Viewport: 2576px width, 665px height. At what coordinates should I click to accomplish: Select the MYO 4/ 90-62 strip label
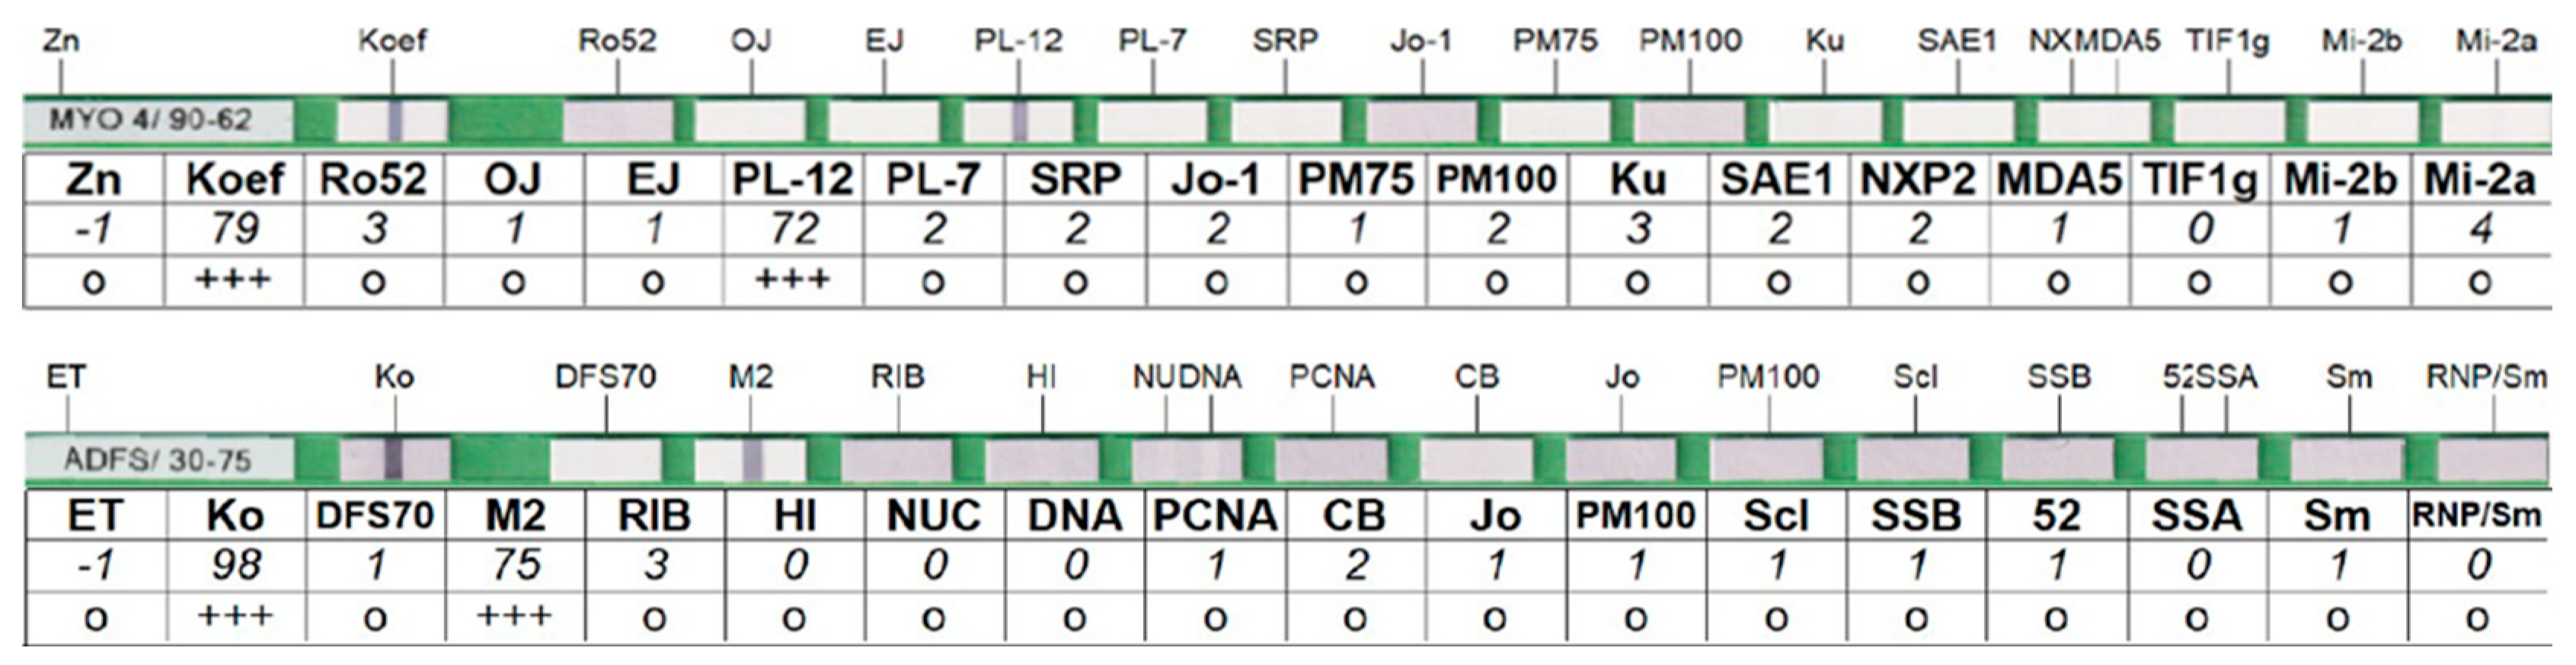[150, 121]
